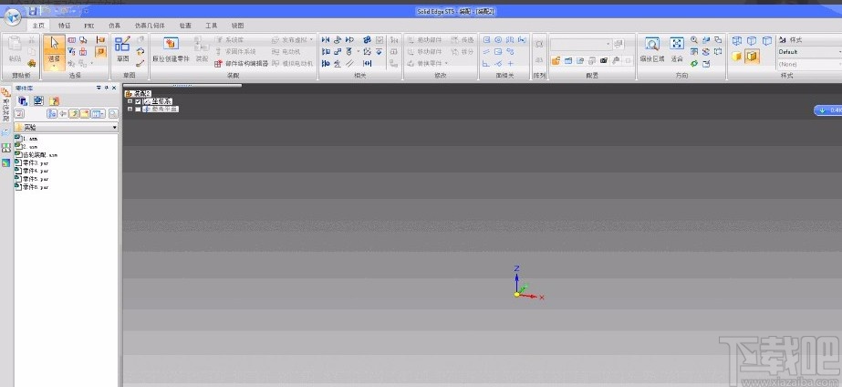Open the configuration combo box in 配置 group
This screenshot has height=387, width=842.
[x=581, y=44]
